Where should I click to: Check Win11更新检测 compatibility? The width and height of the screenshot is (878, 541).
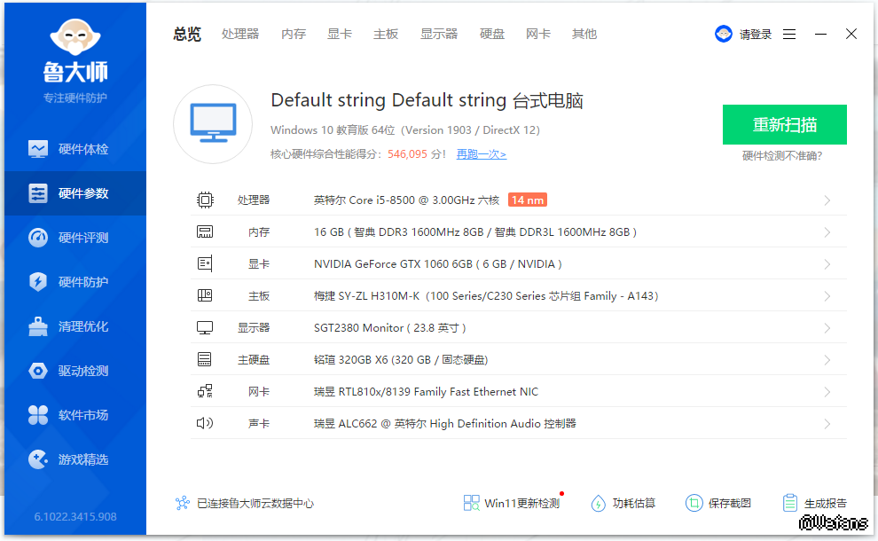tap(512, 503)
